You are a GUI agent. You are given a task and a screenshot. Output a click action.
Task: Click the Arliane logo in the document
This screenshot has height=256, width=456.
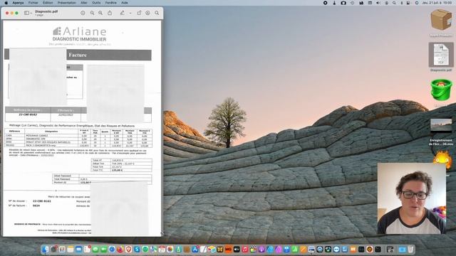point(79,34)
